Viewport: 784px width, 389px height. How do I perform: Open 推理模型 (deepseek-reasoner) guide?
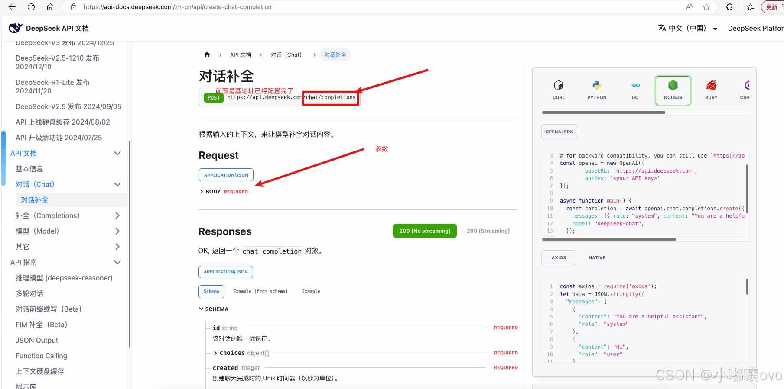pos(64,278)
